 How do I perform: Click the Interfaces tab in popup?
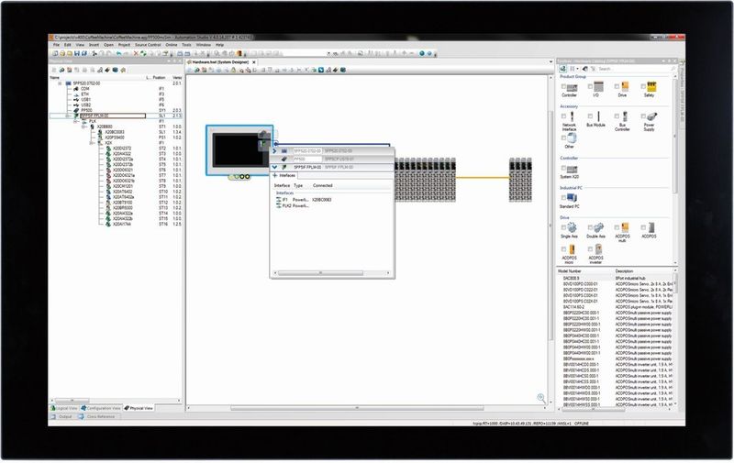[284, 176]
